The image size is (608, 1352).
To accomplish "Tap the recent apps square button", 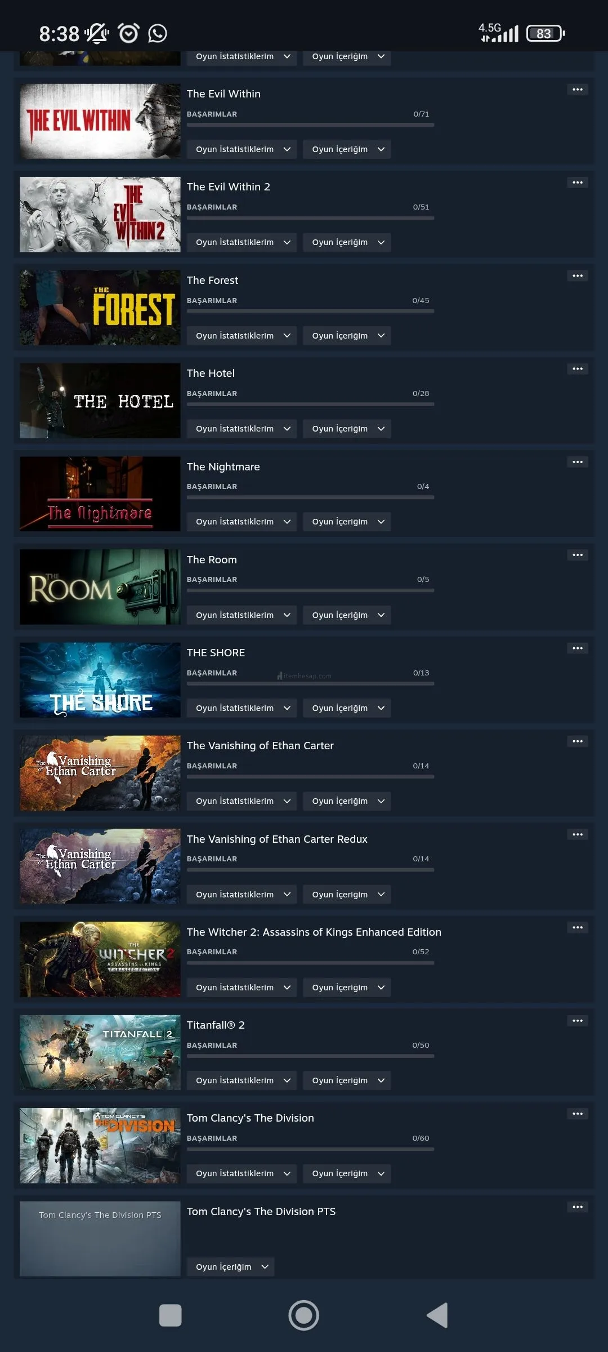I will 171,1315.
